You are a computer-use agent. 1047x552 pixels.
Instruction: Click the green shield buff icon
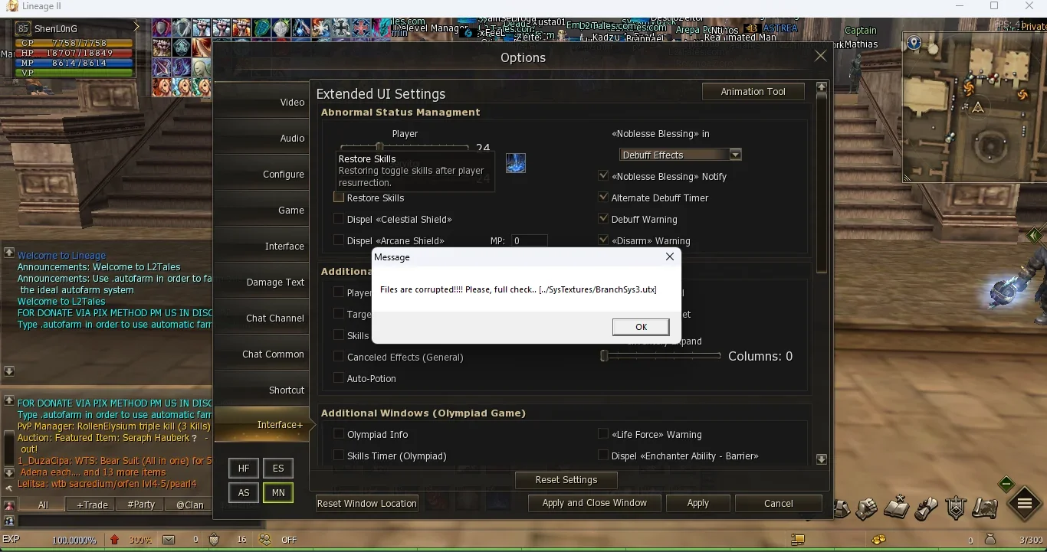[261, 28]
